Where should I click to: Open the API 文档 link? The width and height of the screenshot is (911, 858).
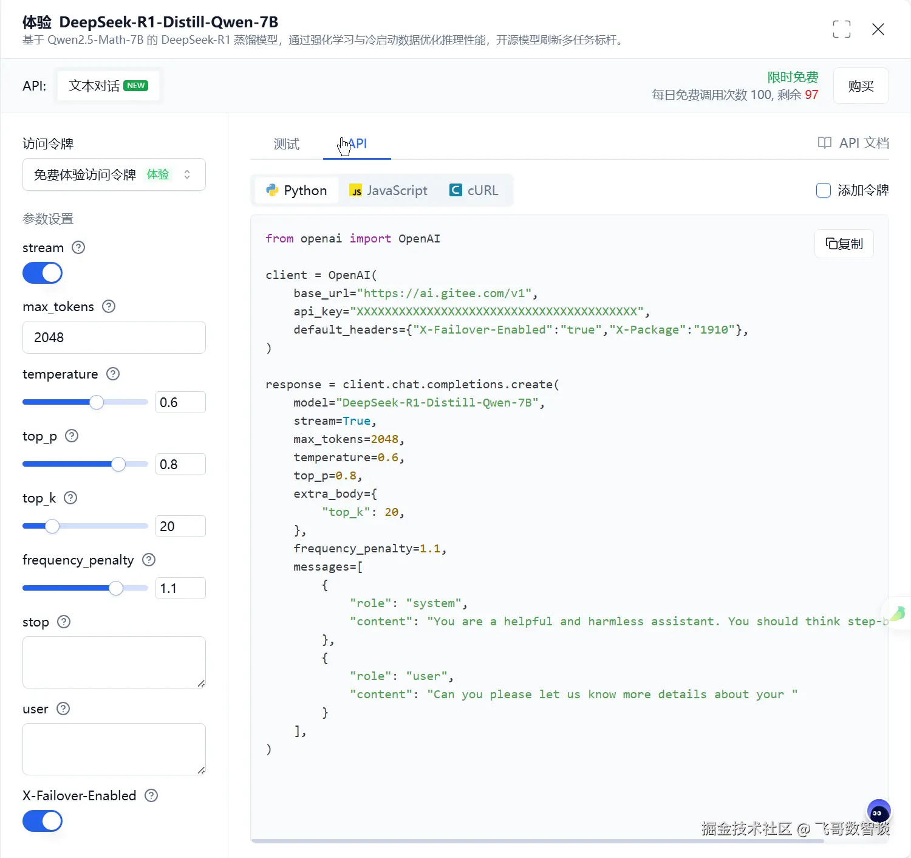853,143
